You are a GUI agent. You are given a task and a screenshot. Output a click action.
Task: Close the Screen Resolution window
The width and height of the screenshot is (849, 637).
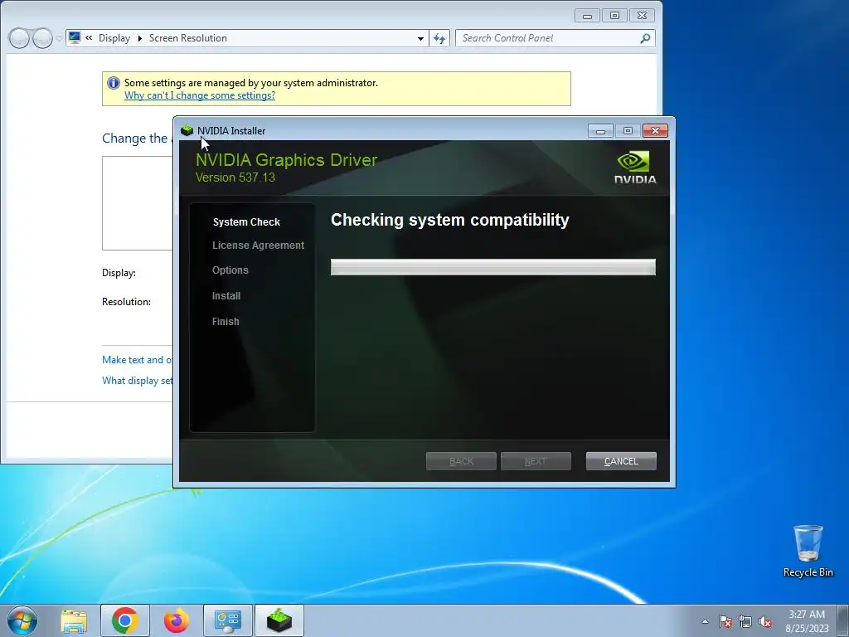643,16
